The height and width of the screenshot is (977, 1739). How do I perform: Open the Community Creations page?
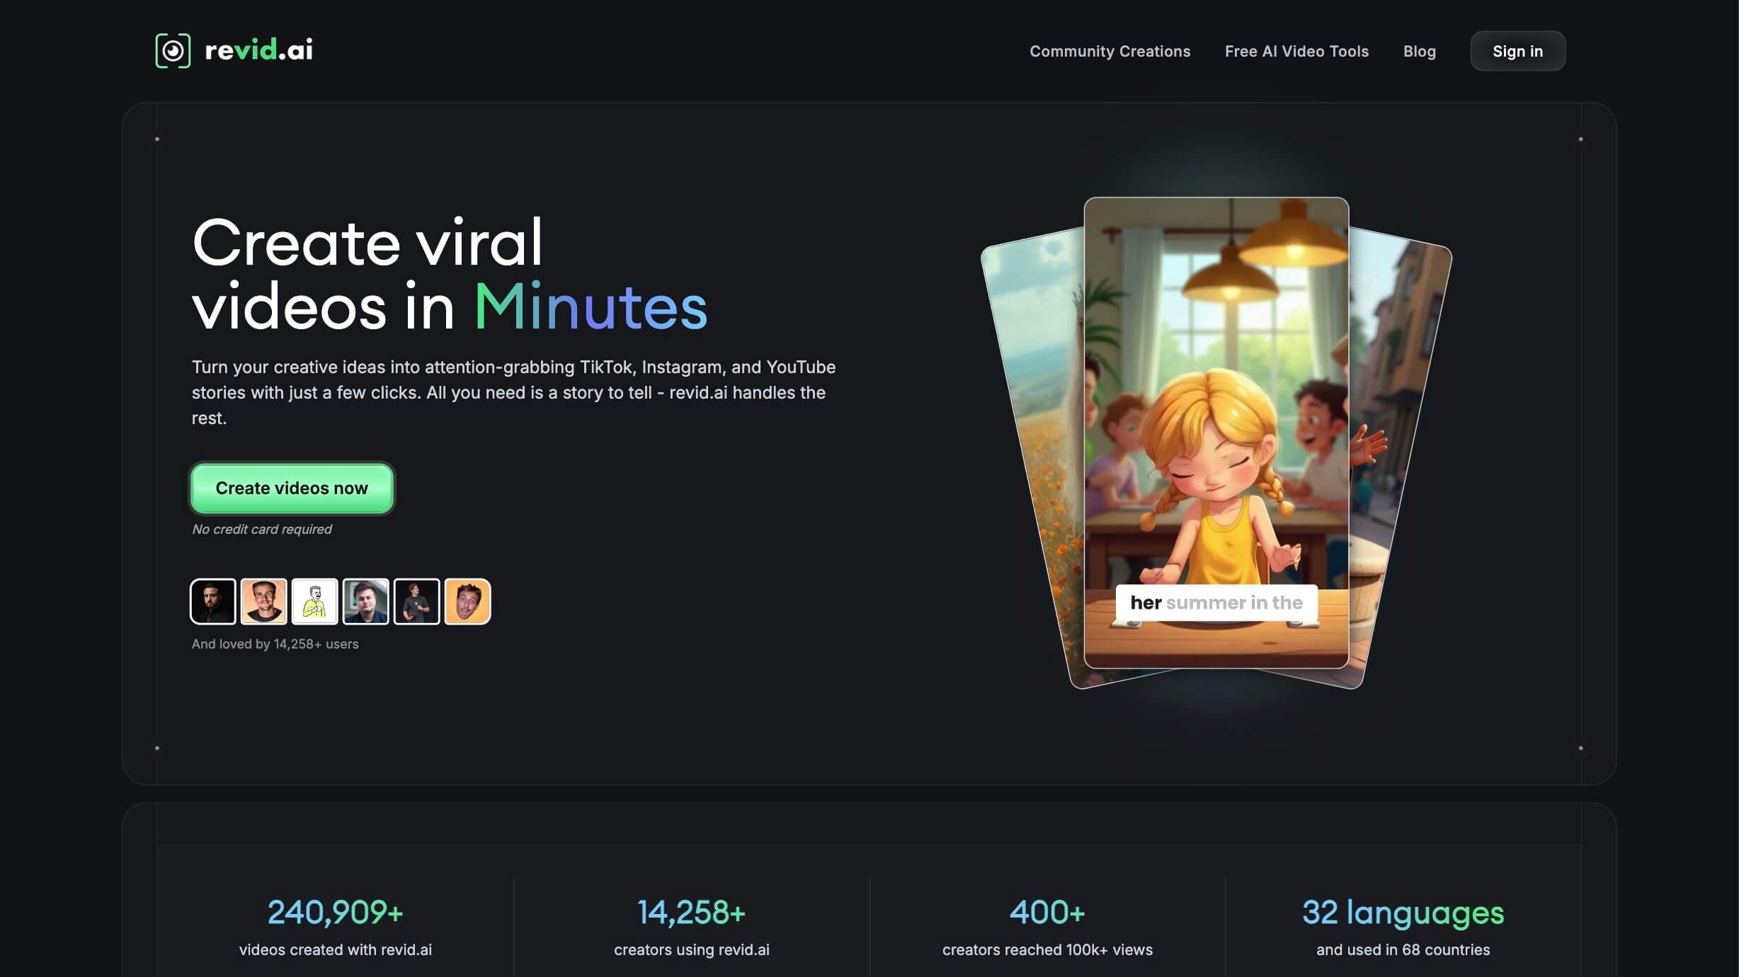[1110, 51]
